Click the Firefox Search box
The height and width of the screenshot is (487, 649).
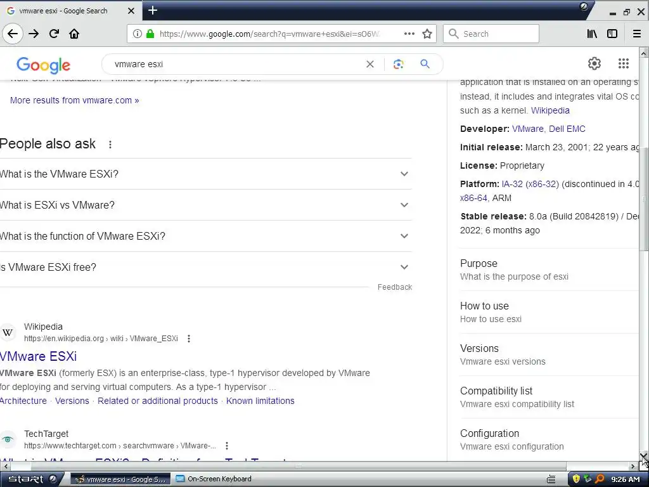[491, 34]
